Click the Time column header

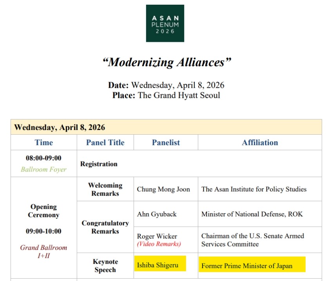coord(43,142)
